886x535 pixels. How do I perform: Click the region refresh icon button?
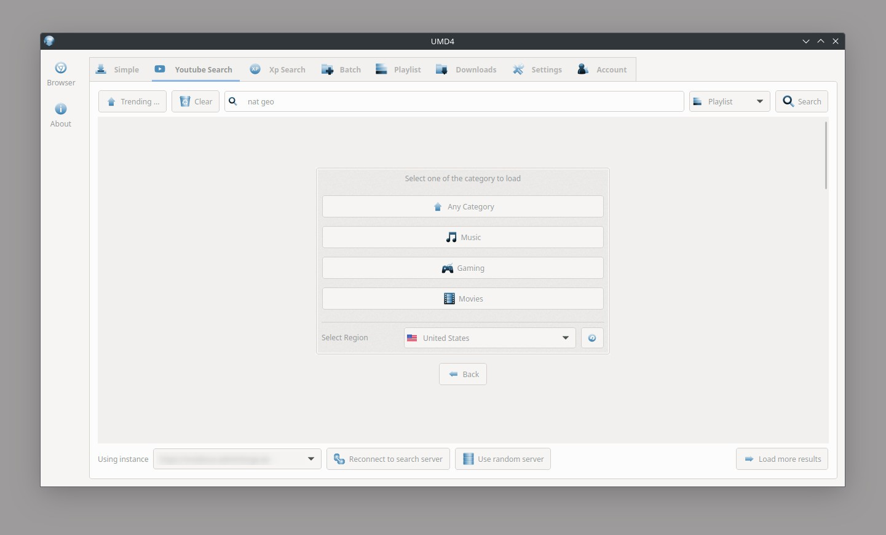(592, 338)
